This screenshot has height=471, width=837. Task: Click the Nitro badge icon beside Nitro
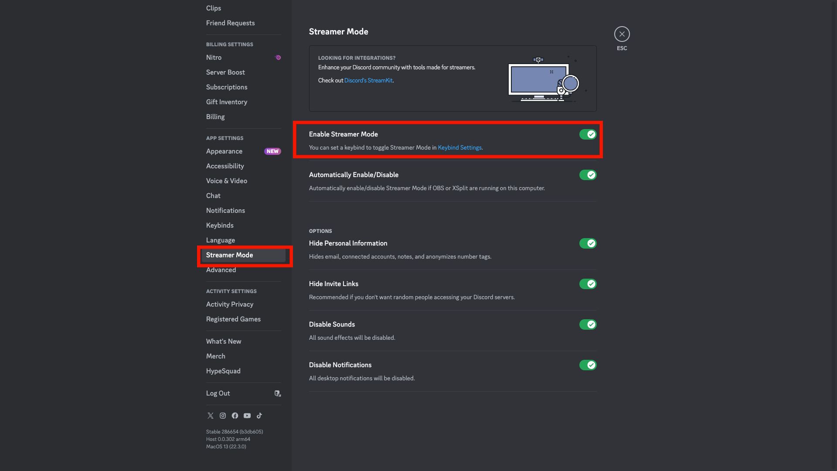[278, 57]
